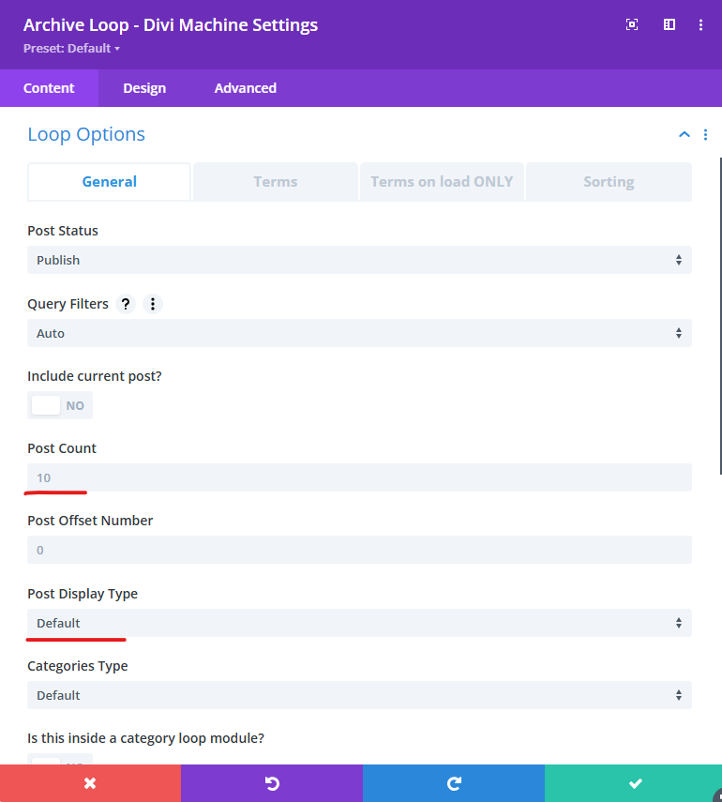Click the Query Filters help question icon
The image size is (722, 802).
pyautogui.click(x=126, y=304)
